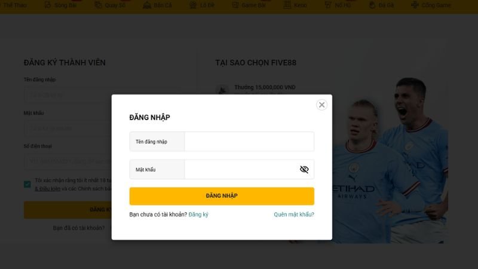Focus the Mật khẩu password field
Screen dimensions: 478x269
(241, 169)
